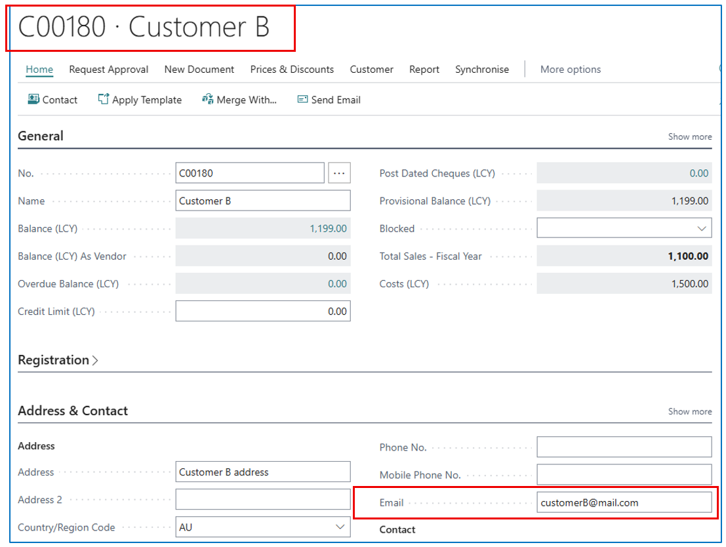Open the Country/Region Code dropdown
This screenshot has width=726, height=547.
(x=340, y=527)
